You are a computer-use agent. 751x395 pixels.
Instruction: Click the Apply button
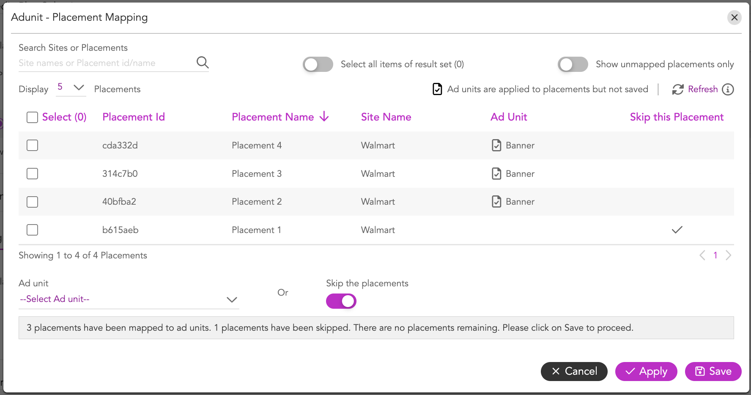click(x=646, y=371)
